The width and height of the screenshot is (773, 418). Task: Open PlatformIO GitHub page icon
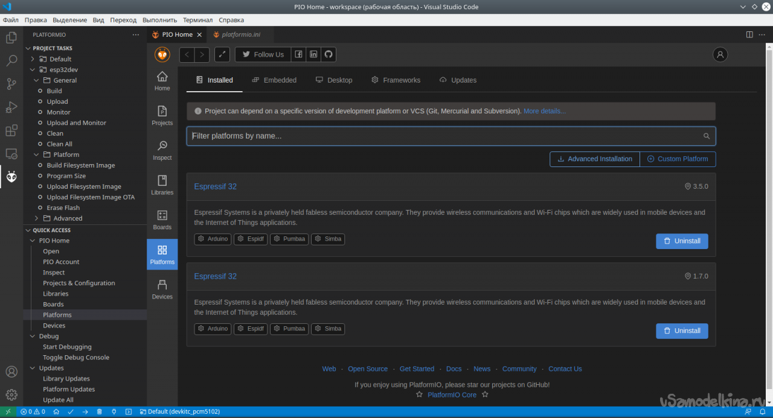329,54
